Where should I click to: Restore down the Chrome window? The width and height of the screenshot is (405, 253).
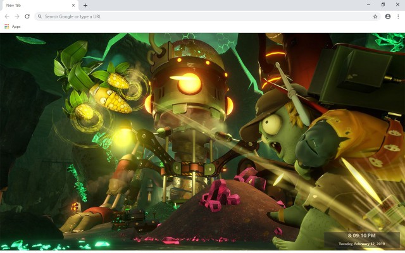coord(383,4)
